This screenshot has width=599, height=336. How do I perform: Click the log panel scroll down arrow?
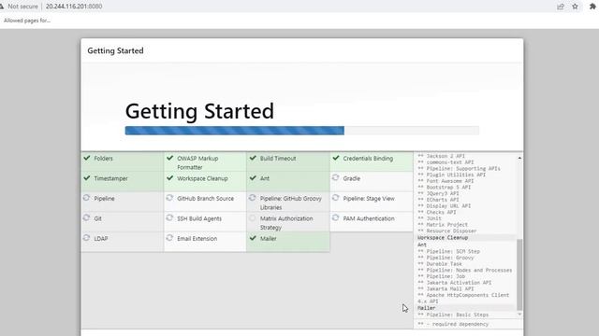coord(519,315)
